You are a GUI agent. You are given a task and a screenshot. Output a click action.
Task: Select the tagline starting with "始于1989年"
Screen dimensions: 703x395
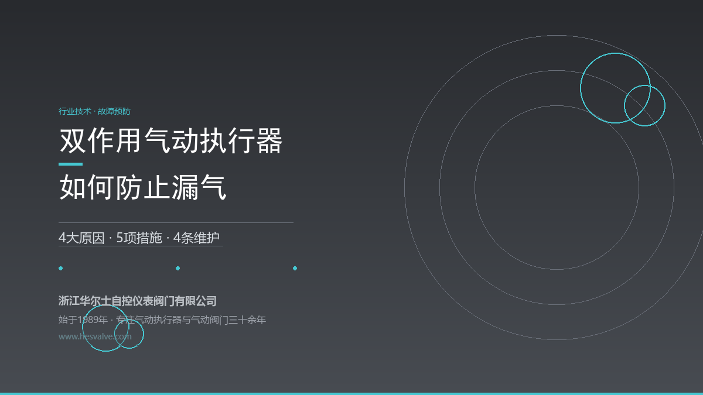(162, 320)
